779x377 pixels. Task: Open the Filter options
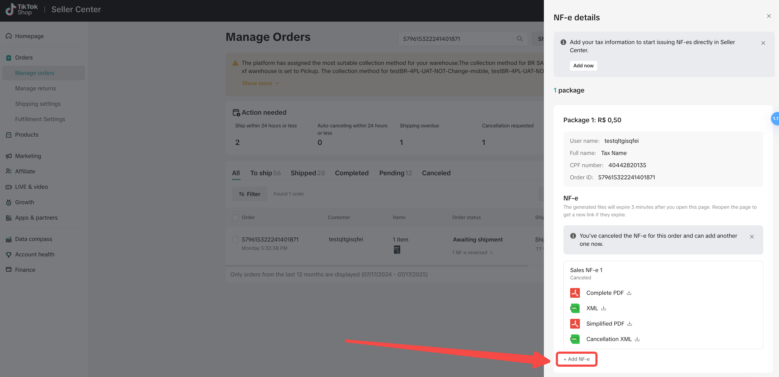tap(249, 194)
